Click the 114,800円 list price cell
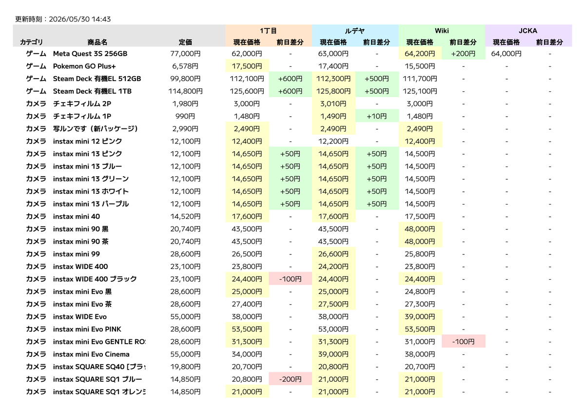 [x=185, y=91]
